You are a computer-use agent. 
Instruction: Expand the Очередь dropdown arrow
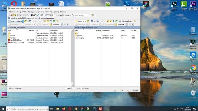coord(54,15)
